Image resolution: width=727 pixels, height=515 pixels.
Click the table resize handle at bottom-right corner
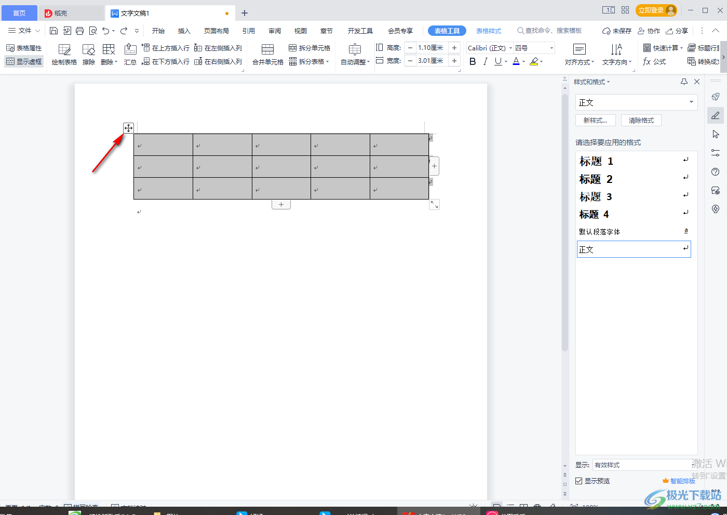(435, 205)
